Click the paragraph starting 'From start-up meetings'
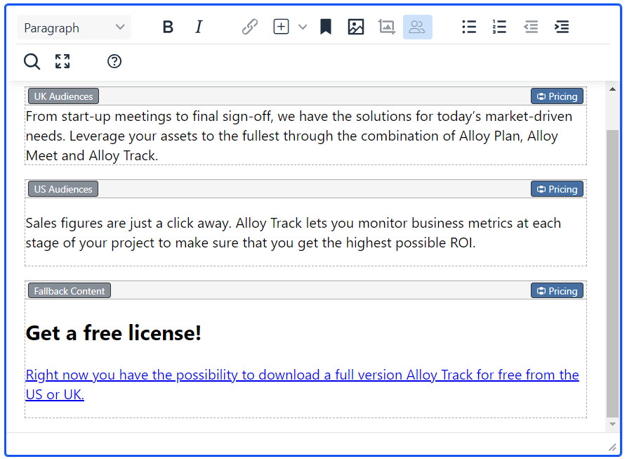The width and height of the screenshot is (627, 459). tap(299, 136)
